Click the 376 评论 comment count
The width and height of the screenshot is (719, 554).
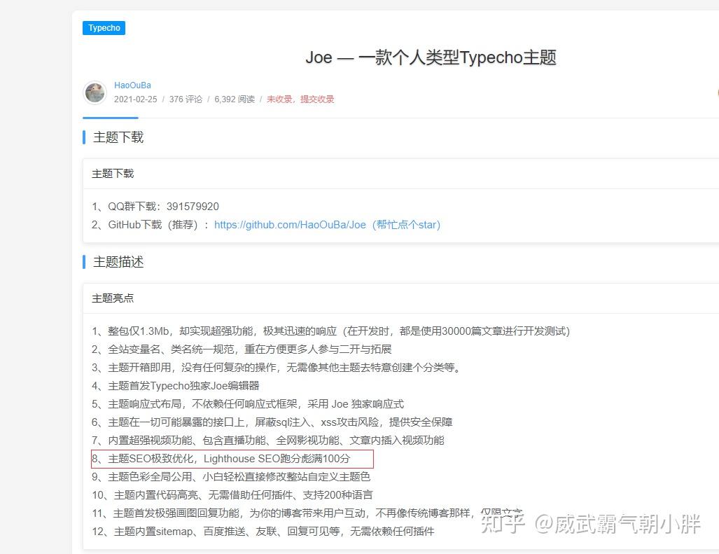coord(186,99)
